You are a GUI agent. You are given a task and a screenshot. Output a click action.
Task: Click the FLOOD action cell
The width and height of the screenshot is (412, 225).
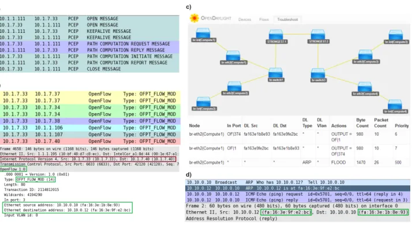tap(338, 163)
